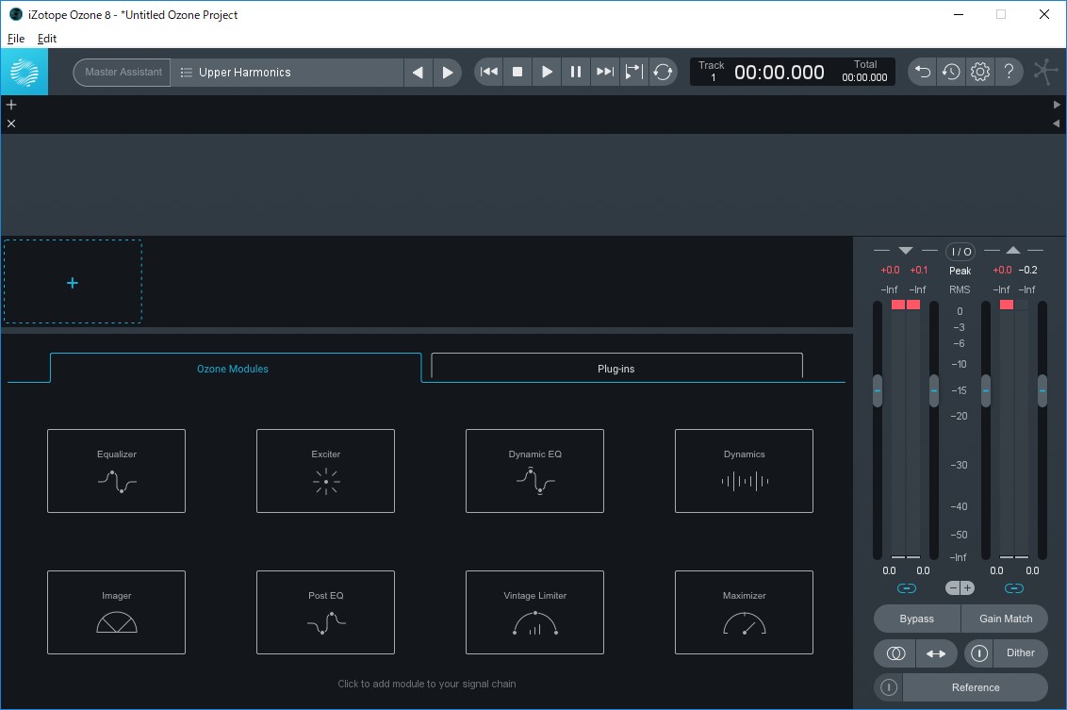Click the undo arrow icon
The width and height of the screenshot is (1067, 710).
coord(922,72)
